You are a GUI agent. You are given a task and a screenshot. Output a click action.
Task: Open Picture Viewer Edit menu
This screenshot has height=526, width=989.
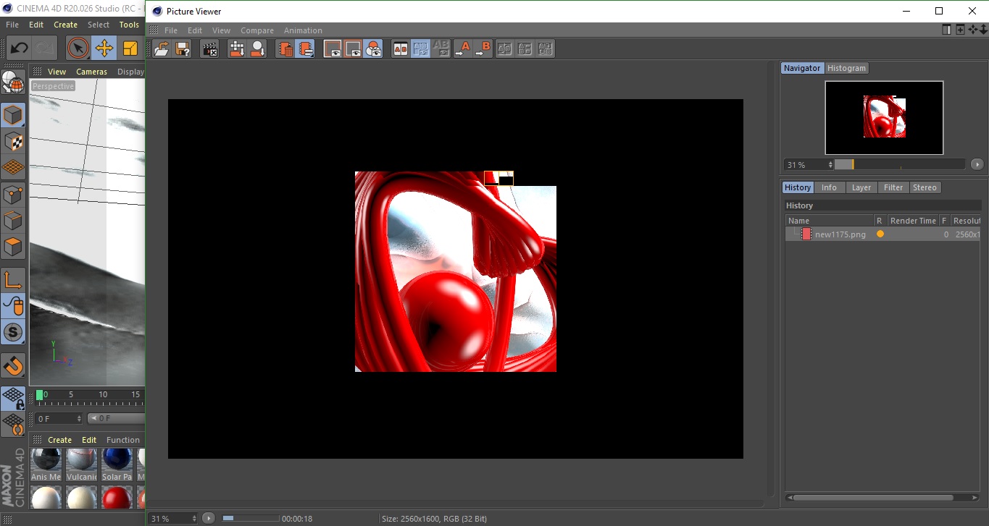[195, 30]
